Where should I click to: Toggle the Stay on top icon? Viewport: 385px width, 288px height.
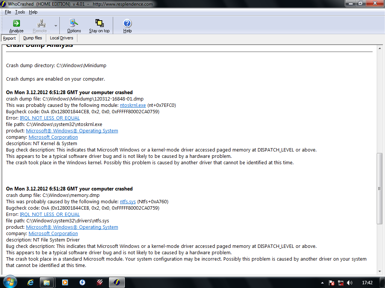click(x=99, y=26)
